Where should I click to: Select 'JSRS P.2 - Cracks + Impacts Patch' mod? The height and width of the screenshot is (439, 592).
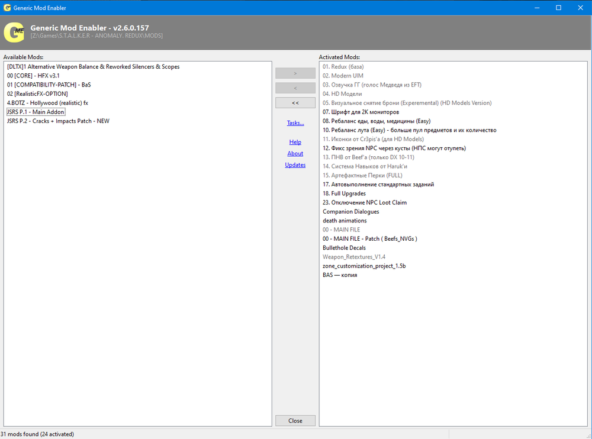58,121
